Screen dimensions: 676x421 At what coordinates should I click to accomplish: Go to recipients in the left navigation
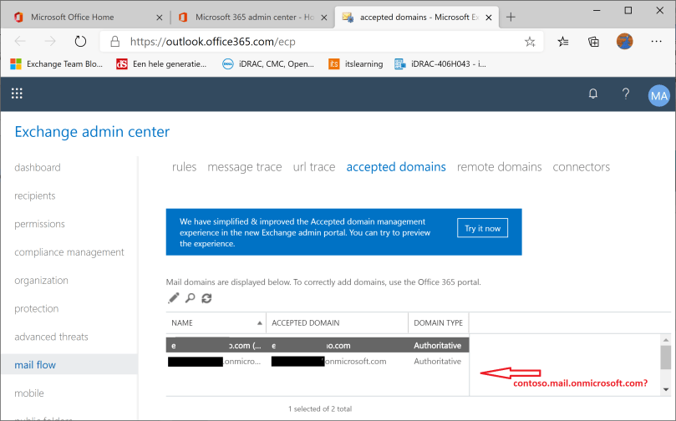coord(35,195)
